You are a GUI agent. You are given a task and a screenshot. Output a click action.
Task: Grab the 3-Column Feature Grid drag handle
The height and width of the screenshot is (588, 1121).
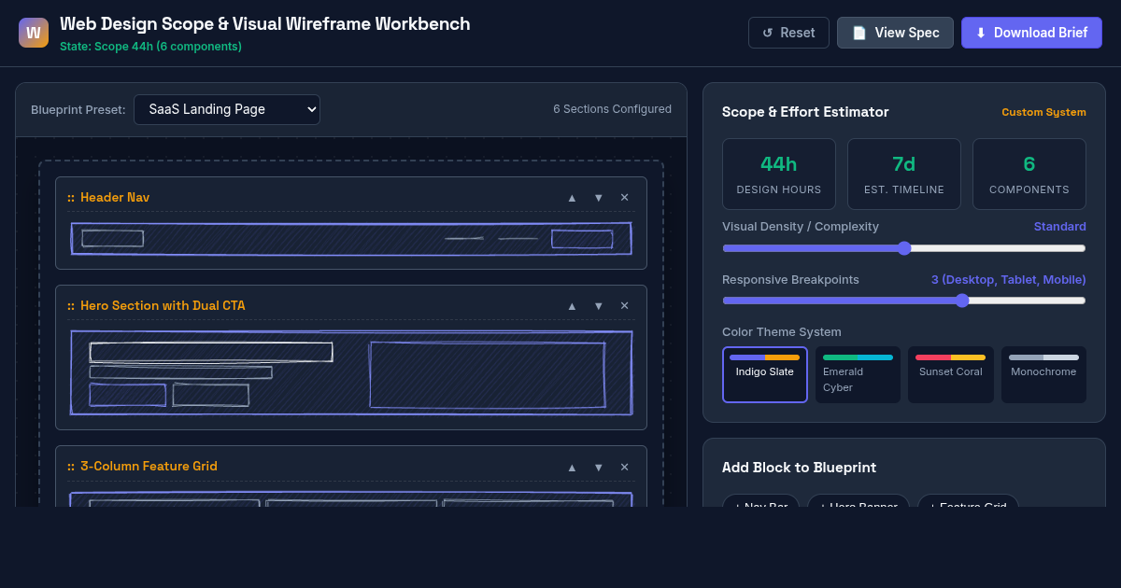[x=71, y=467]
